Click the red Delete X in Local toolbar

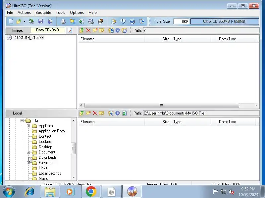coord(95,113)
